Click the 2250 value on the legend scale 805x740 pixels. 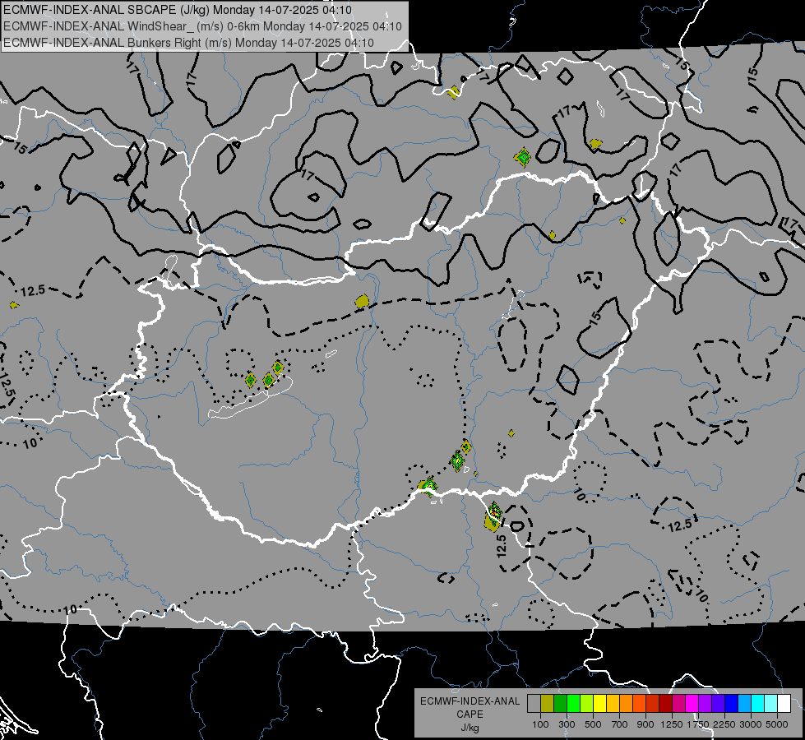pyautogui.click(x=724, y=724)
